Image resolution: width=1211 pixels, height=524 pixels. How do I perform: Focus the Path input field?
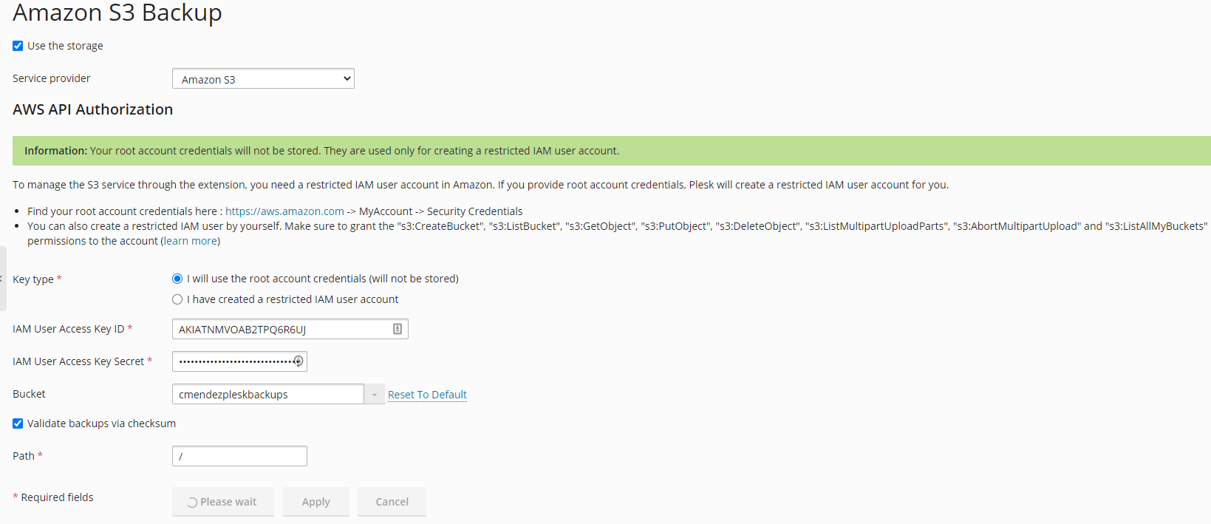click(239, 456)
